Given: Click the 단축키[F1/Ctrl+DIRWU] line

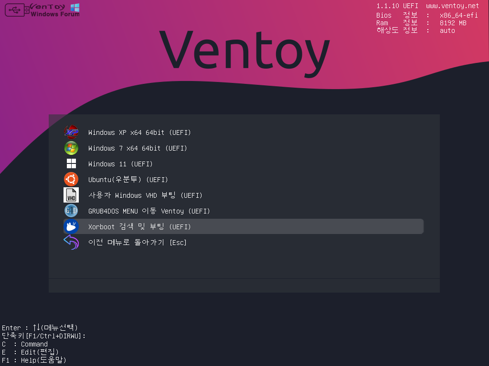Looking at the screenshot, I should (x=43, y=336).
